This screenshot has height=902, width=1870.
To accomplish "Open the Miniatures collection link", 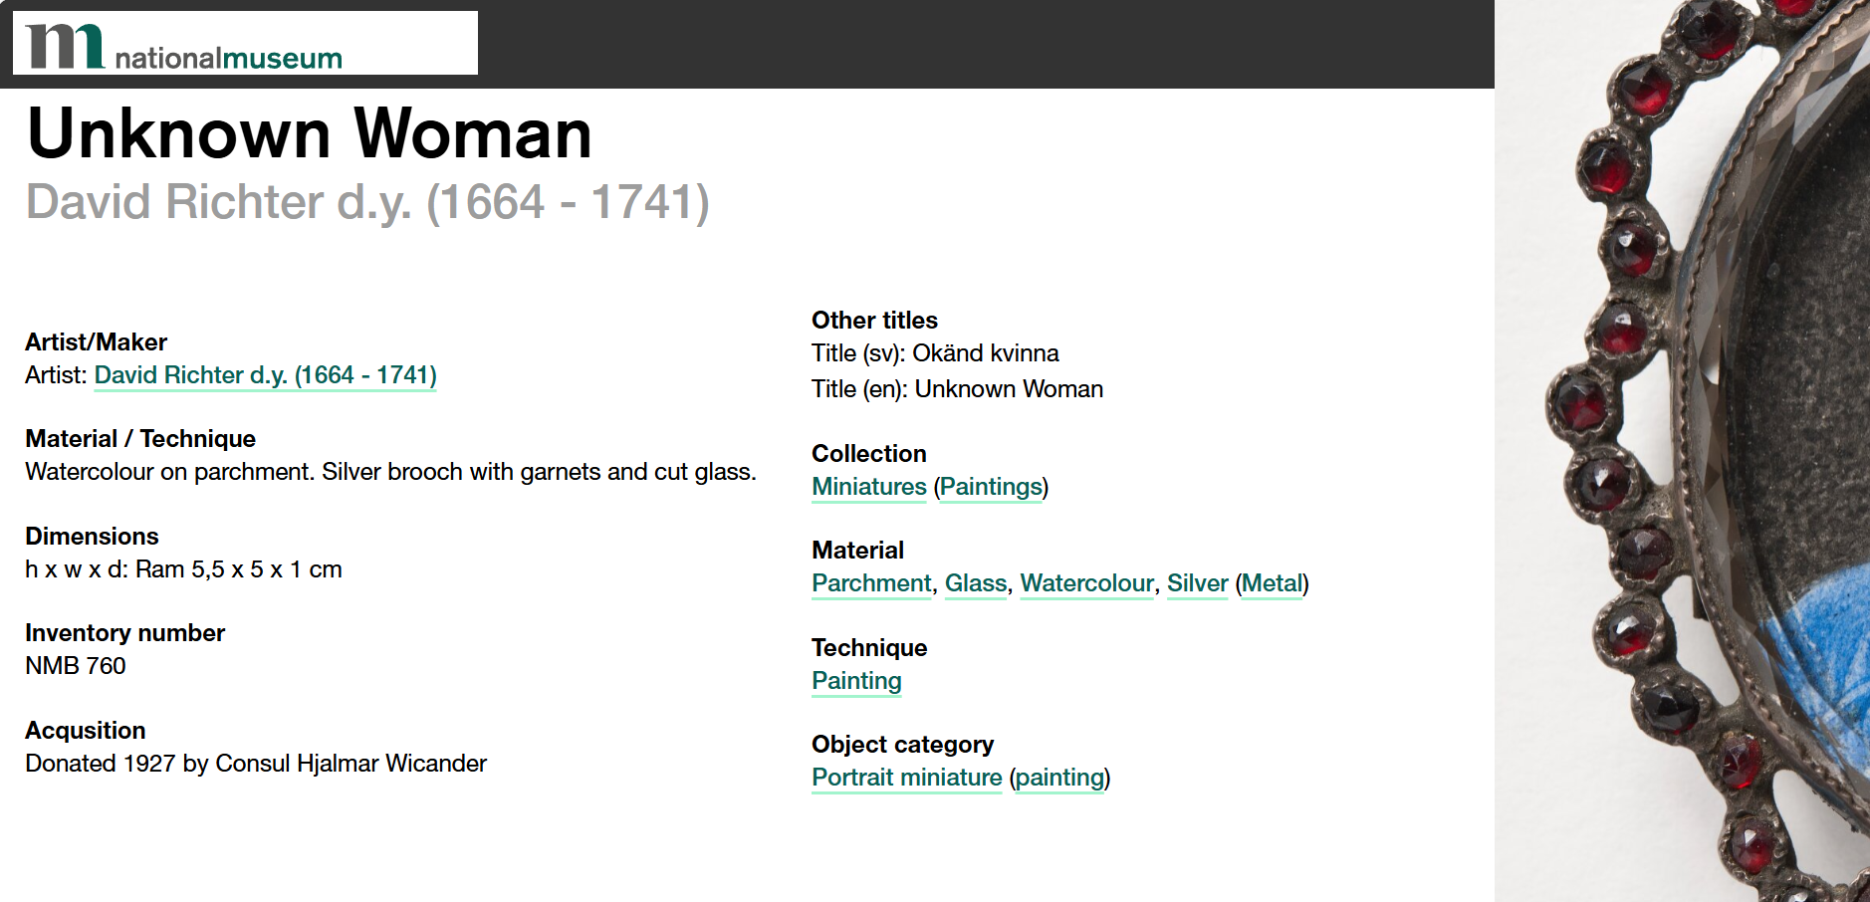I will click(868, 487).
